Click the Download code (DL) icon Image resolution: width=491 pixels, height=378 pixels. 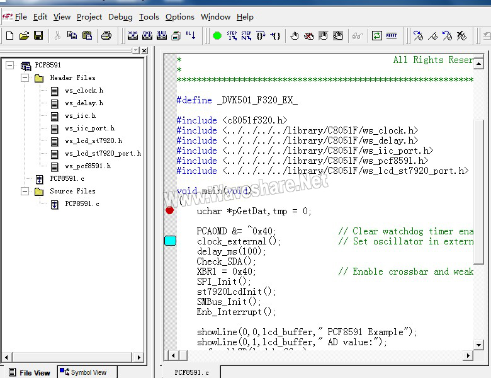point(191,36)
